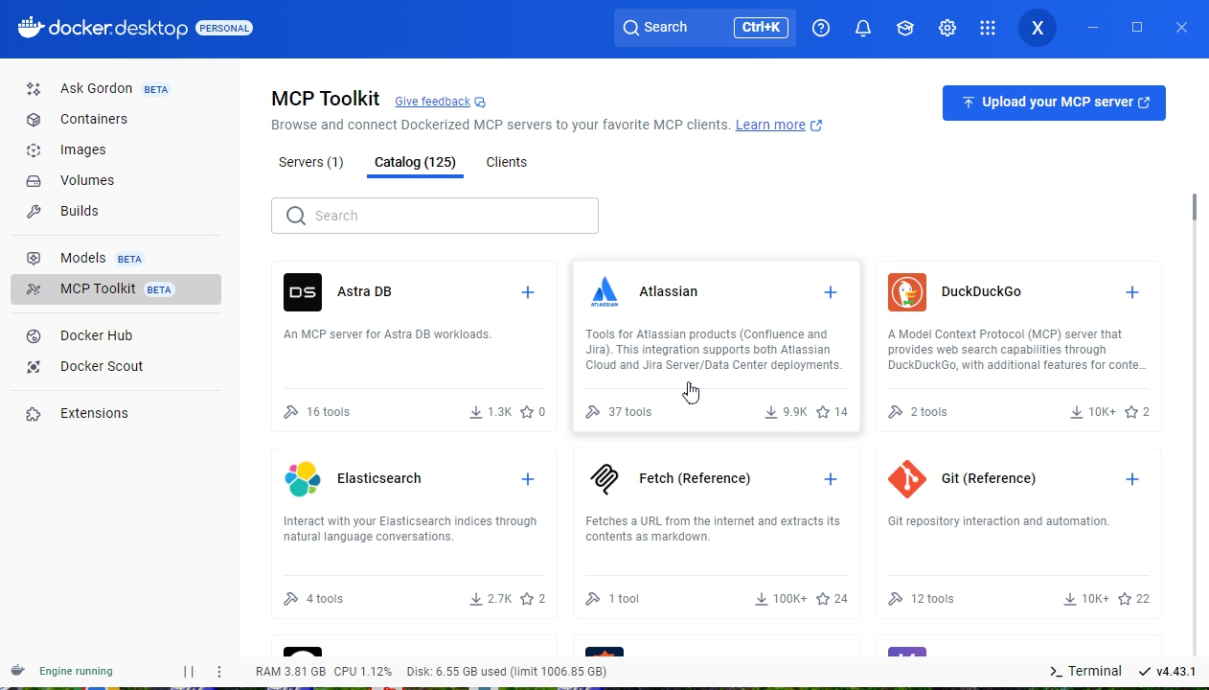Click the Git (Reference) logo
This screenshot has width=1209, height=690.
[907, 479]
